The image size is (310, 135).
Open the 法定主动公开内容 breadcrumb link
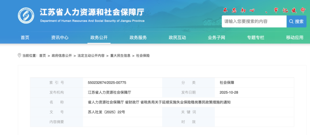[x=91, y=56]
